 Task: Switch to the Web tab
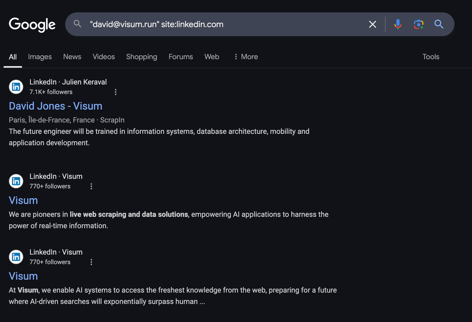point(212,57)
